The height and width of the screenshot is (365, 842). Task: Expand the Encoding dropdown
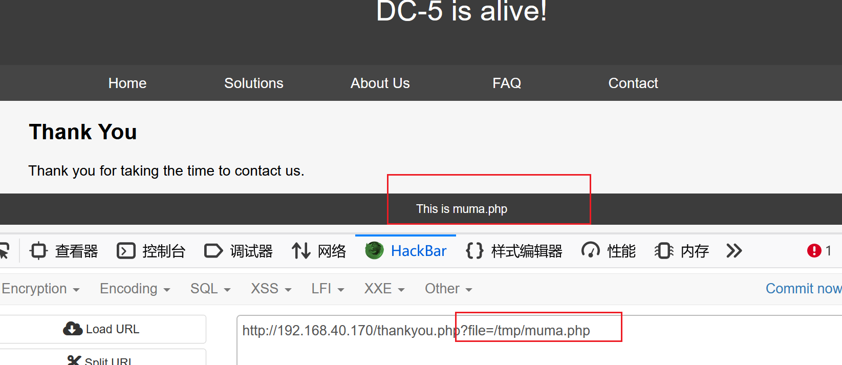click(135, 289)
